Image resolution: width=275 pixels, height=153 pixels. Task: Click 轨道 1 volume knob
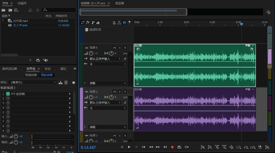pos(91,53)
